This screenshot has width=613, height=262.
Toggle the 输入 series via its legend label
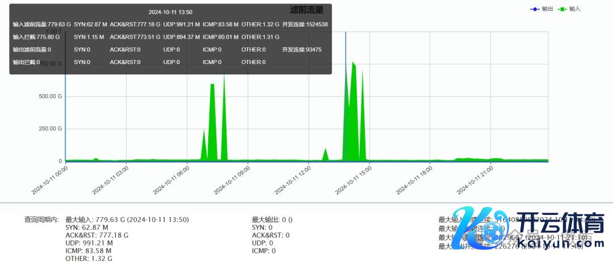pos(575,9)
